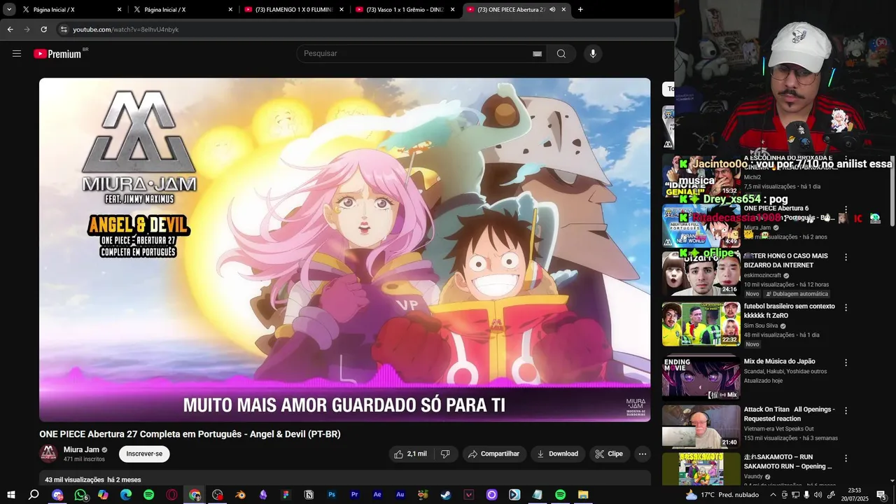The width and height of the screenshot is (896, 504).
Task: Switch to first Página Inicial / X tab
Action: click(x=70, y=10)
